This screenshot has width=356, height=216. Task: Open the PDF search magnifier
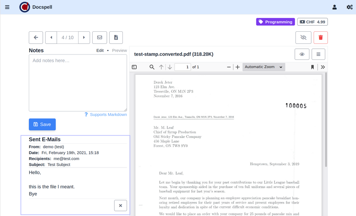click(x=152, y=67)
